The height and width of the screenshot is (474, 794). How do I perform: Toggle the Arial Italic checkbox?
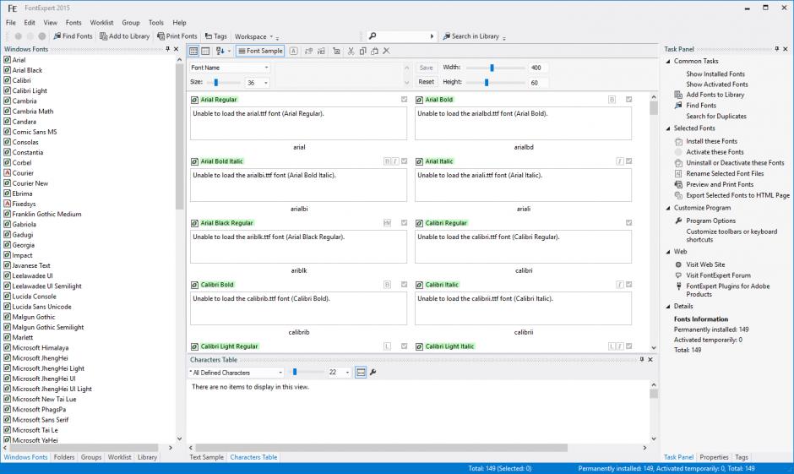coord(629,161)
